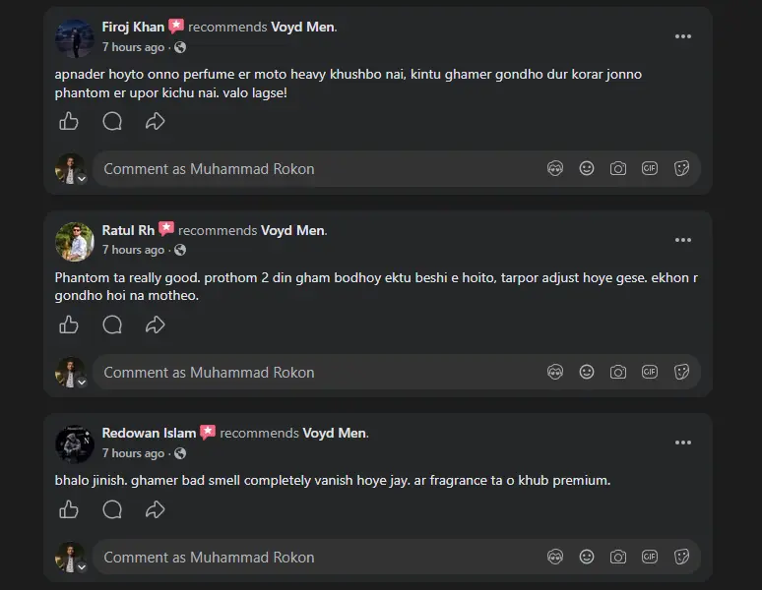This screenshot has height=590, width=762.
Task: Open Redowan Islam's 7 hours ago timestamp
Action: coord(133,453)
